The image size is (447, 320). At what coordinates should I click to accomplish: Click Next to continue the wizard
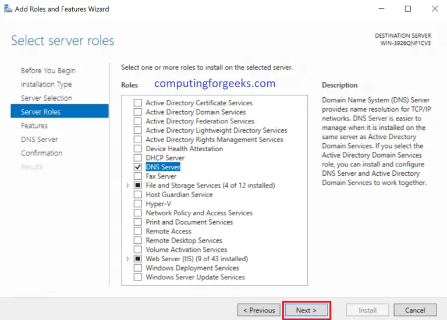click(307, 310)
